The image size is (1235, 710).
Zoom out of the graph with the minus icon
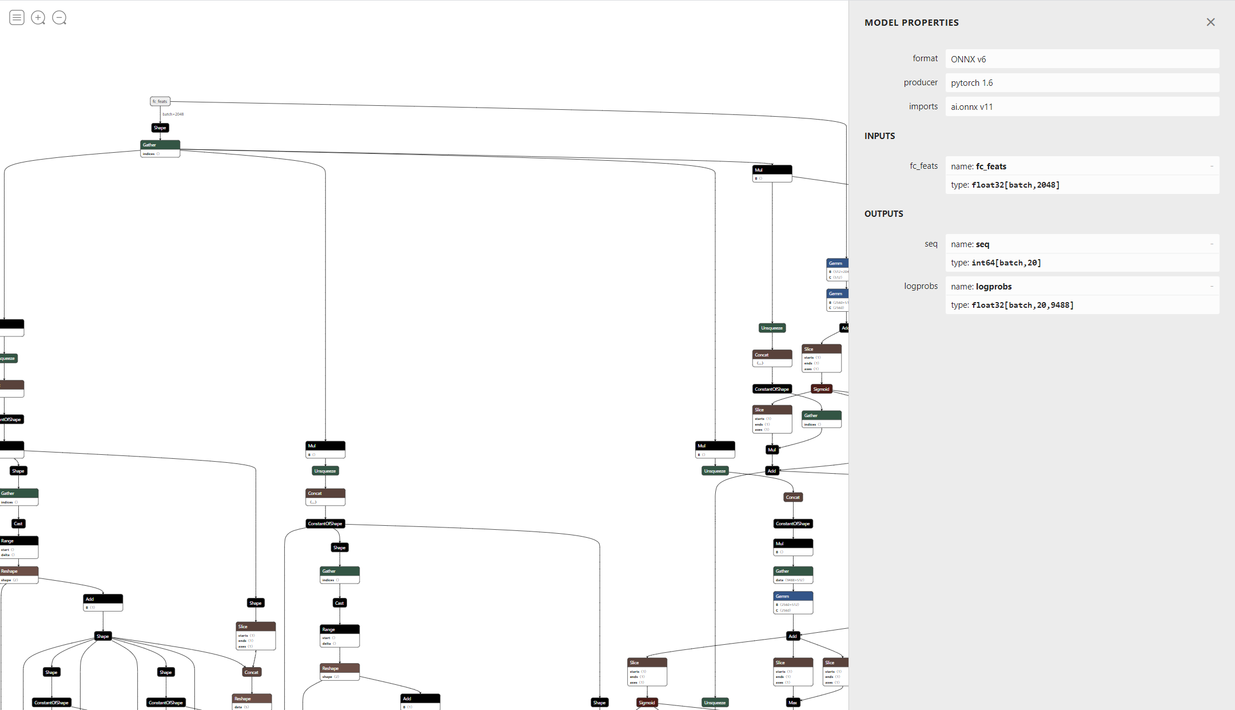59,17
